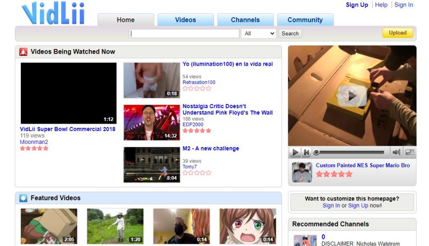Go to the Community tab
This screenshot has height=246, width=429.
point(305,20)
